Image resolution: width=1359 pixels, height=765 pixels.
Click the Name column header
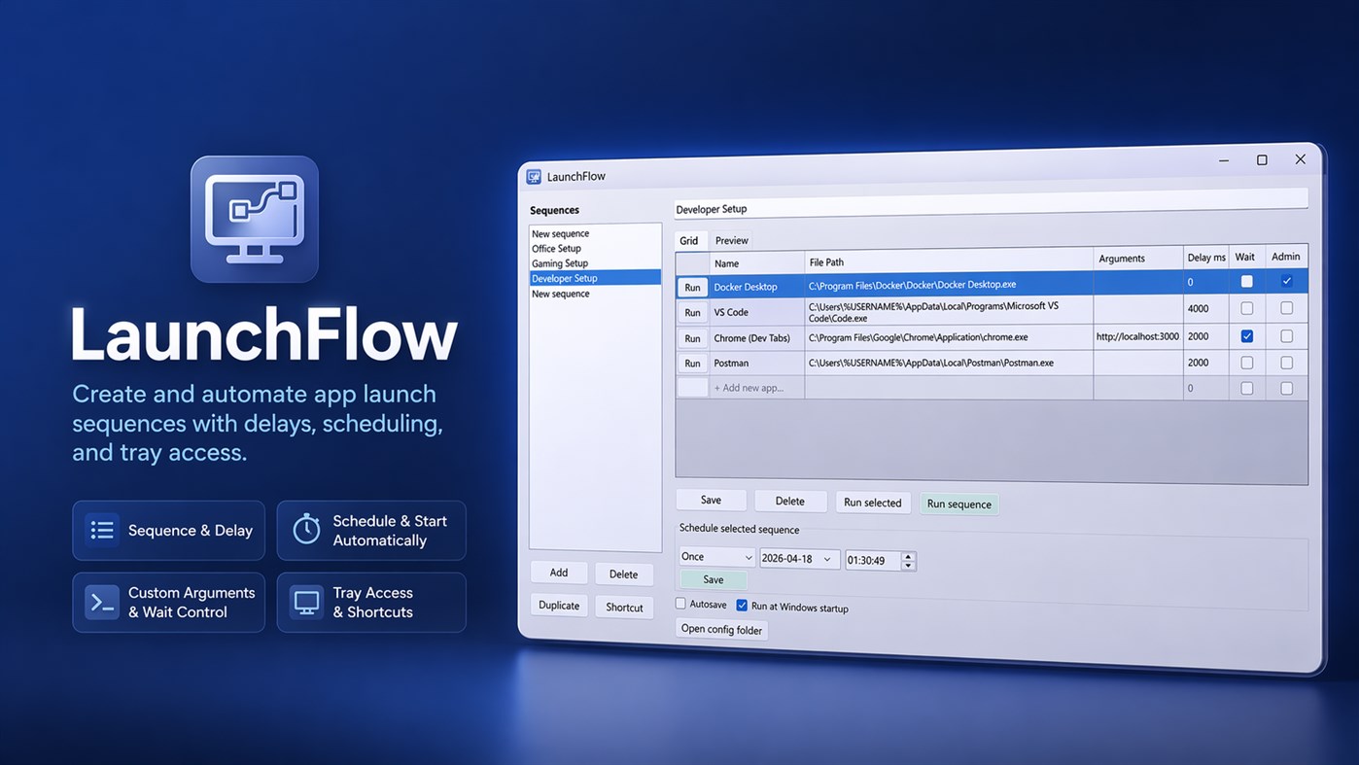(757, 263)
